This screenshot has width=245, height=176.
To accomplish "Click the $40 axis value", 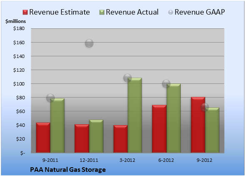I will pyautogui.click(x=20, y=125).
